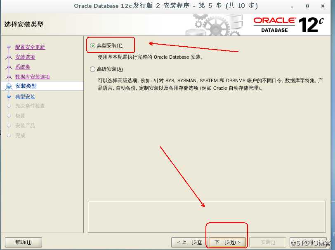The width and height of the screenshot is (335, 250).
Task: Go back with the < 上一步(B) button
Action: click(189, 242)
